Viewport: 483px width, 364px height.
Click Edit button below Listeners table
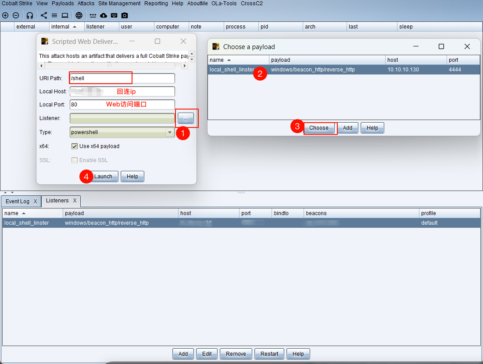pos(207,354)
